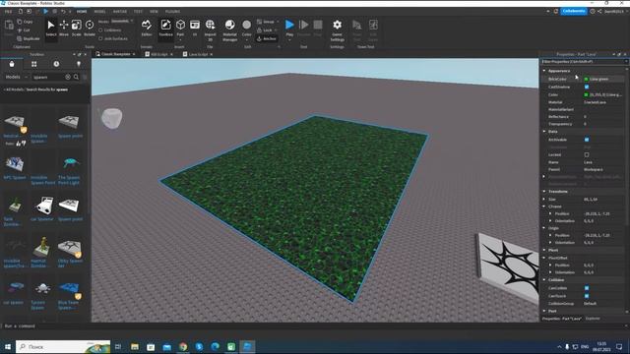630x354 pixels.
Task: Toggle the CastShadow checkbox
Action: [587, 87]
